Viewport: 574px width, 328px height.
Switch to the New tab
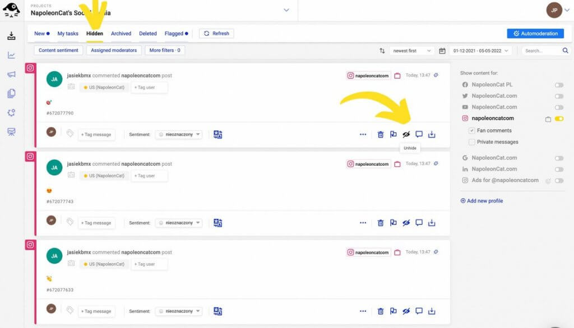click(x=41, y=34)
